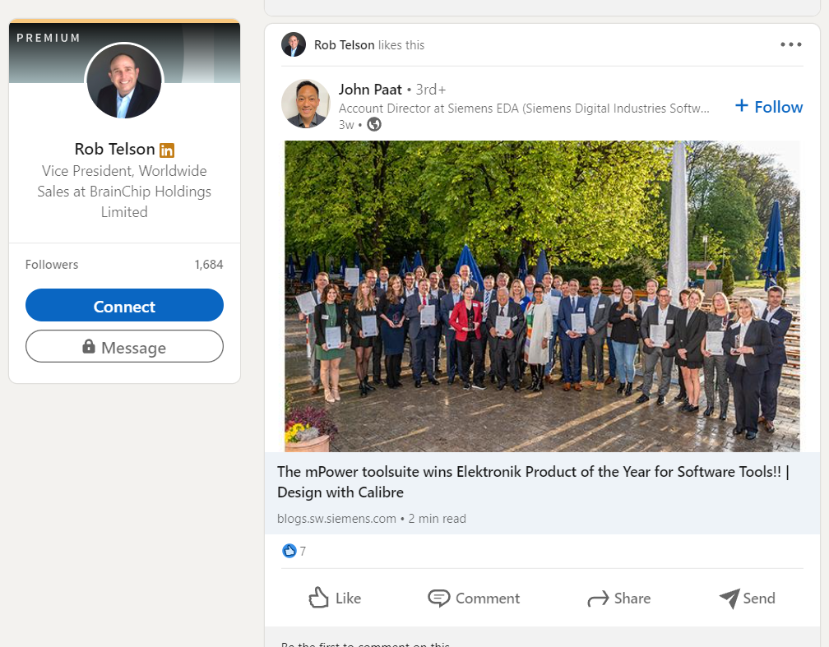Click small Rob Telson avatar in post header

click(294, 45)
